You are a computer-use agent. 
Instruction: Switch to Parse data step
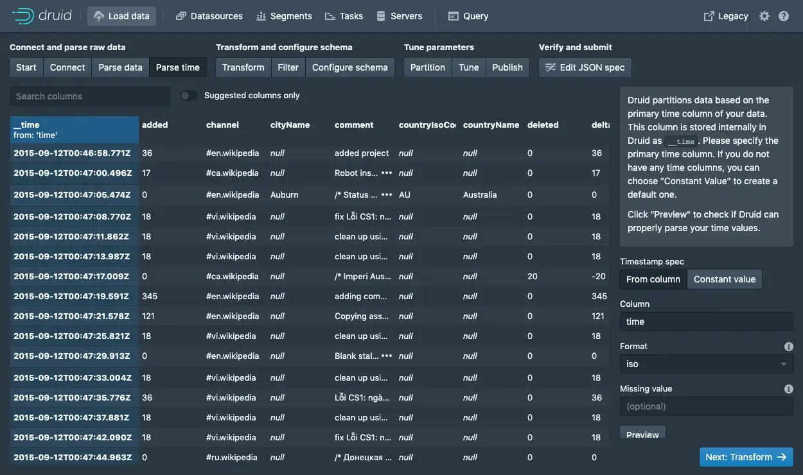click(120, 67)
